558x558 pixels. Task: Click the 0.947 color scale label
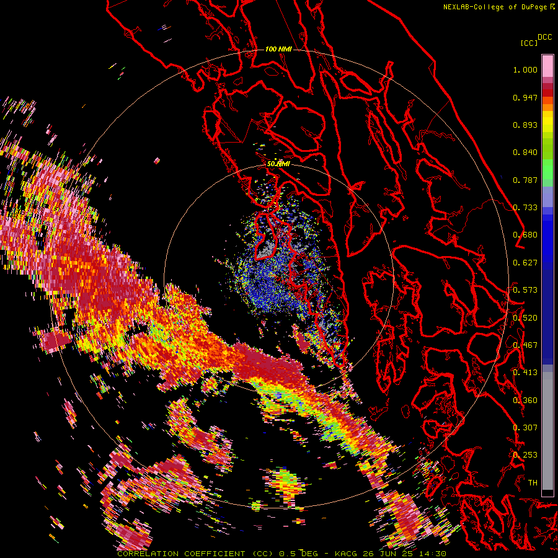[x=525, y=97]
